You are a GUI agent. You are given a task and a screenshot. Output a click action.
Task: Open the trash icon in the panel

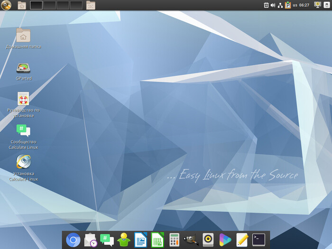pos(266,5)
